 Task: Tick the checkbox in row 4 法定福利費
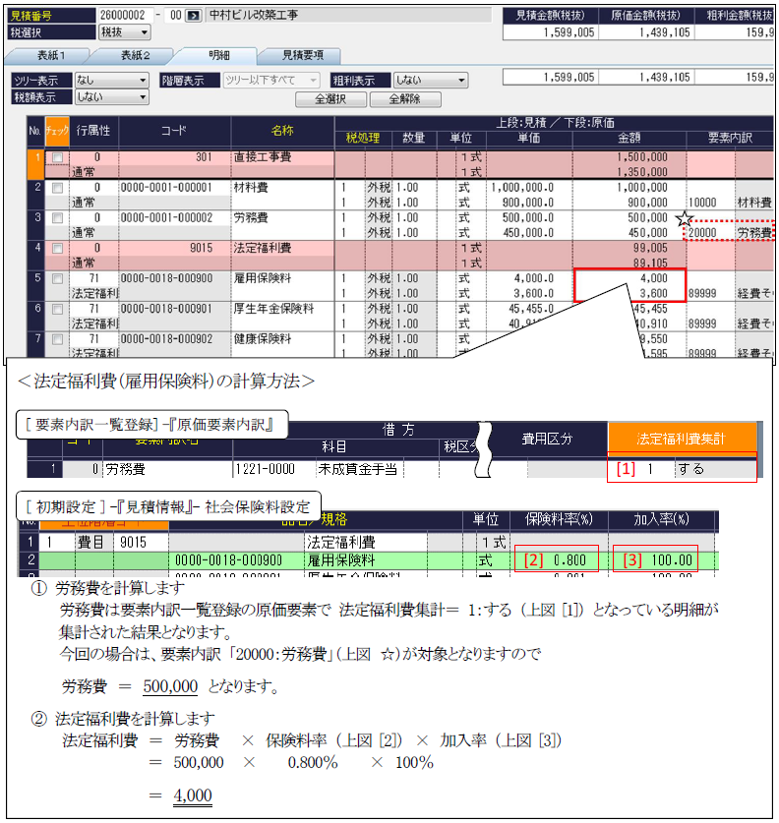[x=57, y=248]
